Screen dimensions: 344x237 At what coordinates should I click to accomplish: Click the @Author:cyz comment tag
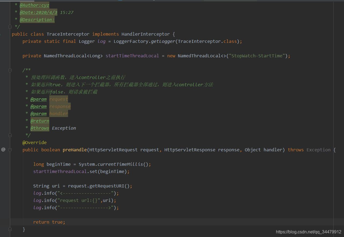35,5
